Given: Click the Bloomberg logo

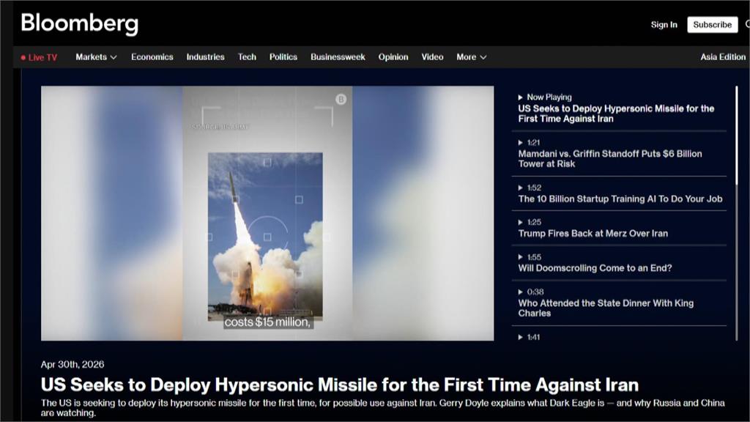Looking at the screenshot, I should 79,23.
